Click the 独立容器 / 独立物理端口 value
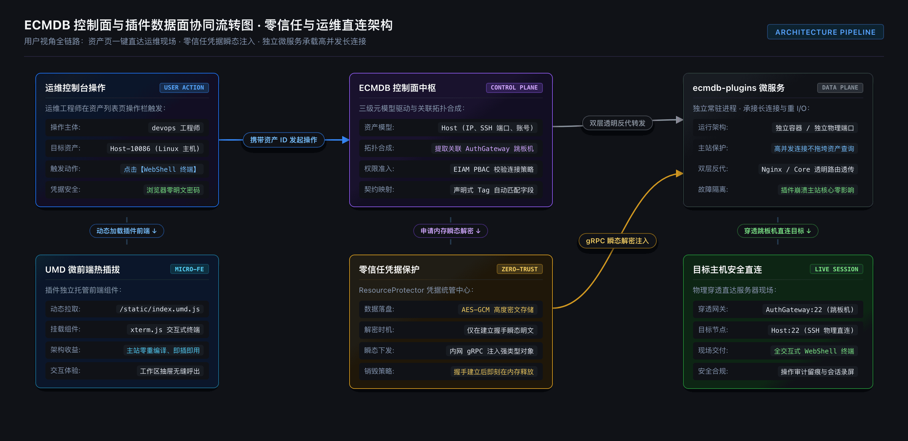The image size is (908, 441). tap(815, 128)
